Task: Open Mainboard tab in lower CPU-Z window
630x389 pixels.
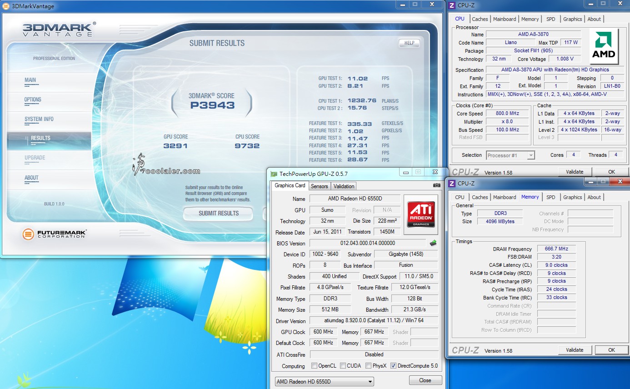Action: tap(505, 197)
